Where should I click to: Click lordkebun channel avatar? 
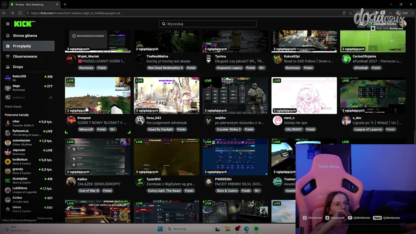coord(8,162)
